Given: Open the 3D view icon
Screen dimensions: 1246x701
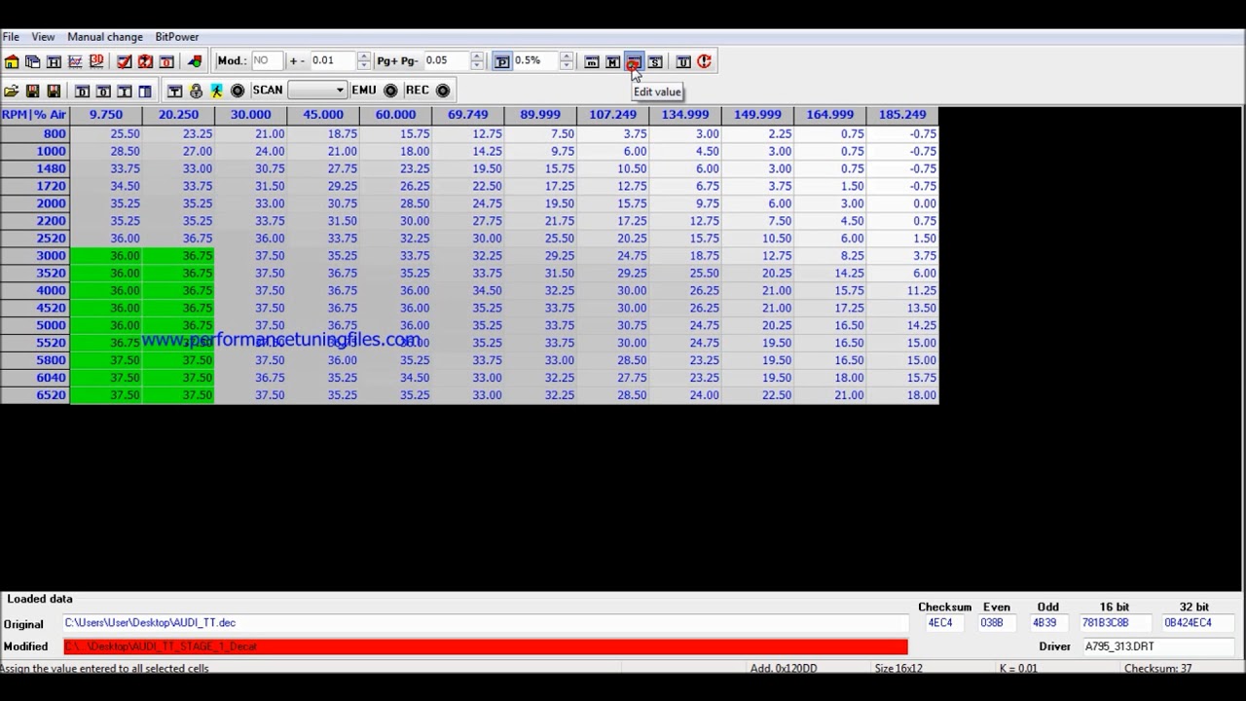Looking at the screenshot, I should 96,61.
